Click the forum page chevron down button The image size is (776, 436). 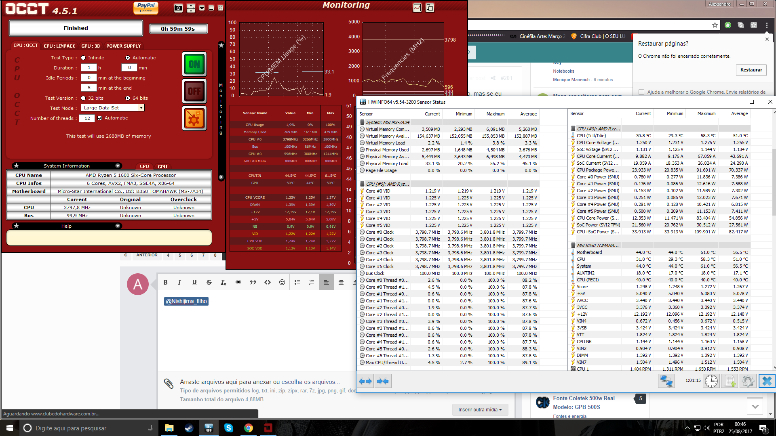755,407
